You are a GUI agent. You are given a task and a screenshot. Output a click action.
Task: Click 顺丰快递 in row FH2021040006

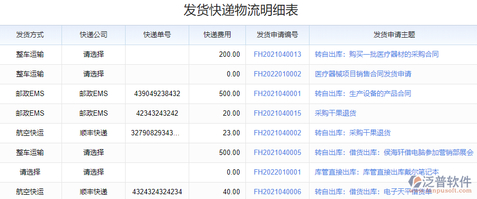click(93, 192)
